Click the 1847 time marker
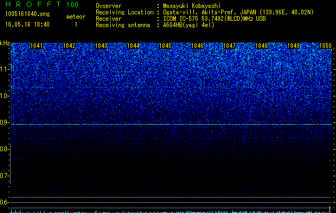The height and width of the screenshot is (213, 336). tap(230, 46)
